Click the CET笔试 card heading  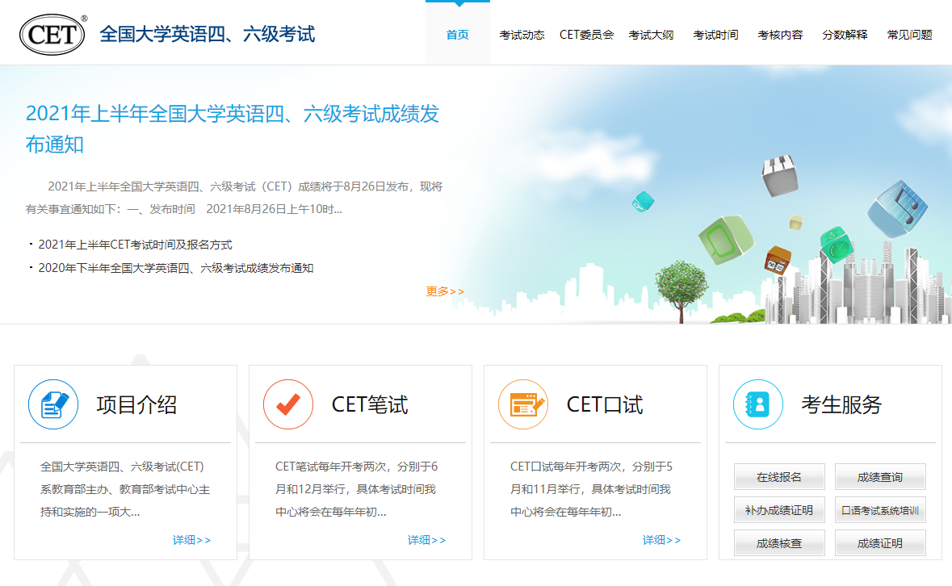tap(370, 404)
